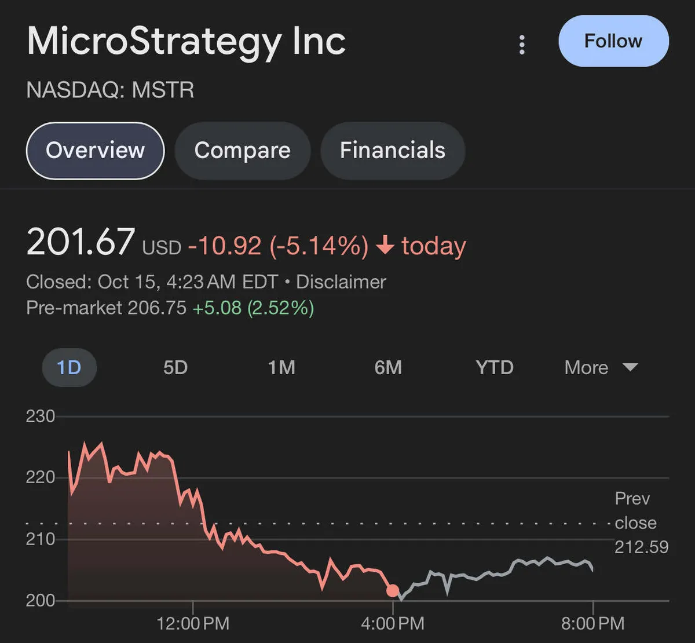Open the Disclaimer link

pyautogui.click(x=341, y=282)
